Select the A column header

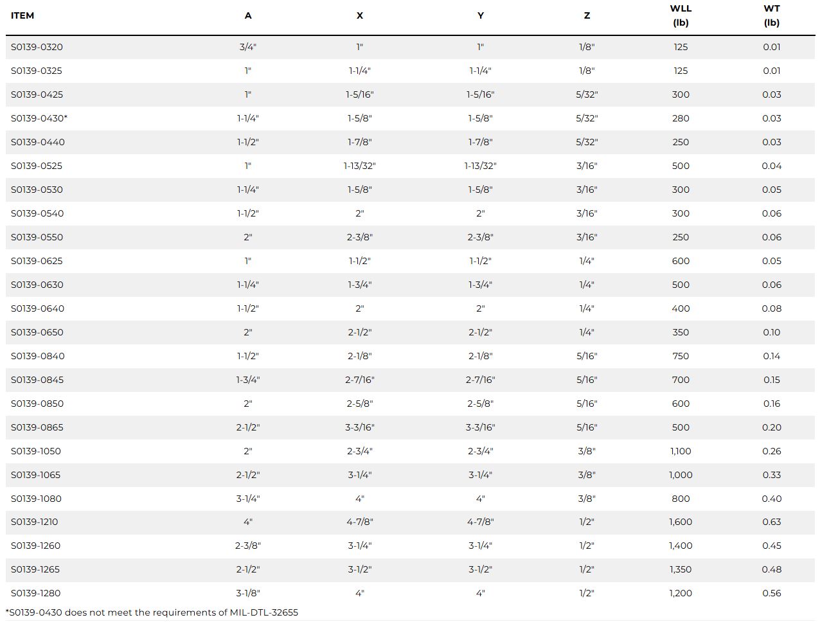(x=248, y=15)
